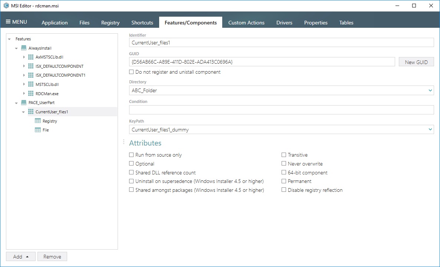Select the AlwaysInstall feature label
This screenshot has height=267, width=440.
tap(40, 48)
